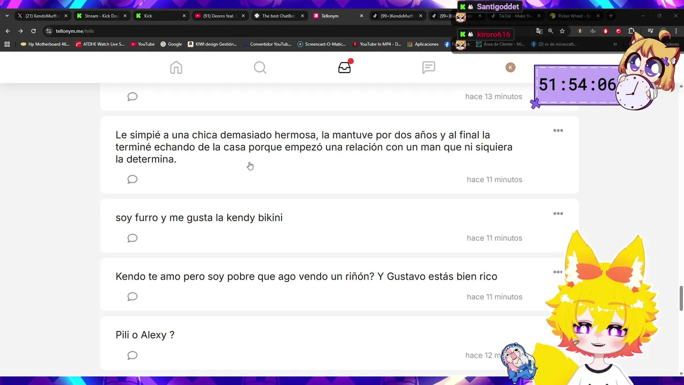Open the Convertidor YouTub... bookmark
This screenshot has height=385, width=684.
tap(267, 44)
